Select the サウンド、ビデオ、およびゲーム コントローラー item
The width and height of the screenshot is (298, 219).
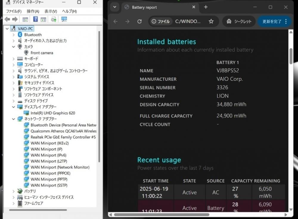pyautogui.click(x=56, y=71)
